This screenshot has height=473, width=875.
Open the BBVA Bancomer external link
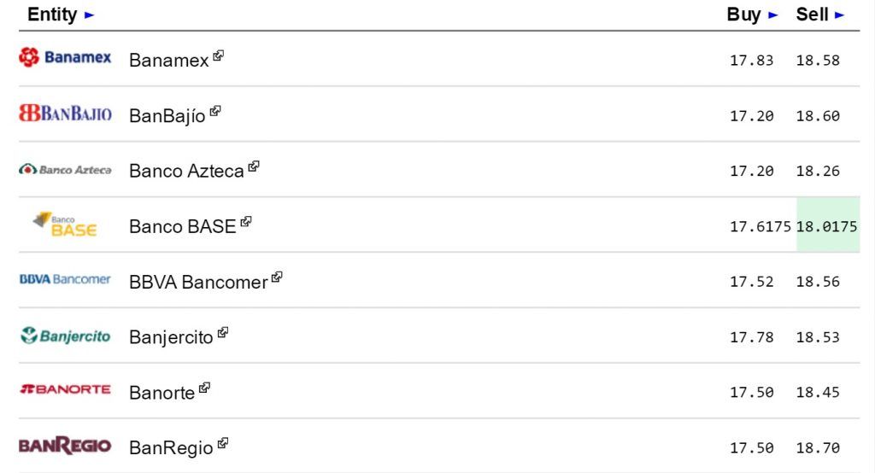click(198, 282)
